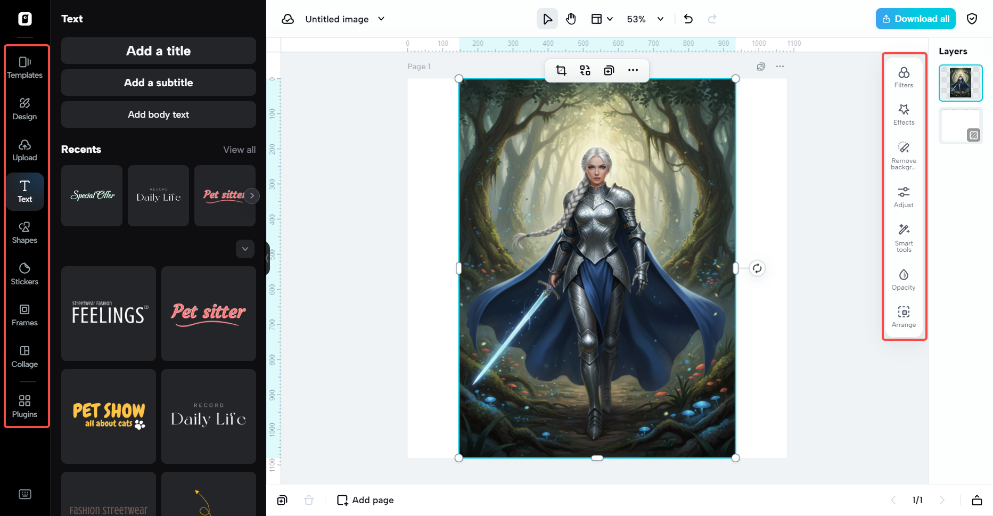Open the Adjust settings
Image resolution: width=993 pixels, height=516 pixels.
pyautogui.click(x=904, y=196)
